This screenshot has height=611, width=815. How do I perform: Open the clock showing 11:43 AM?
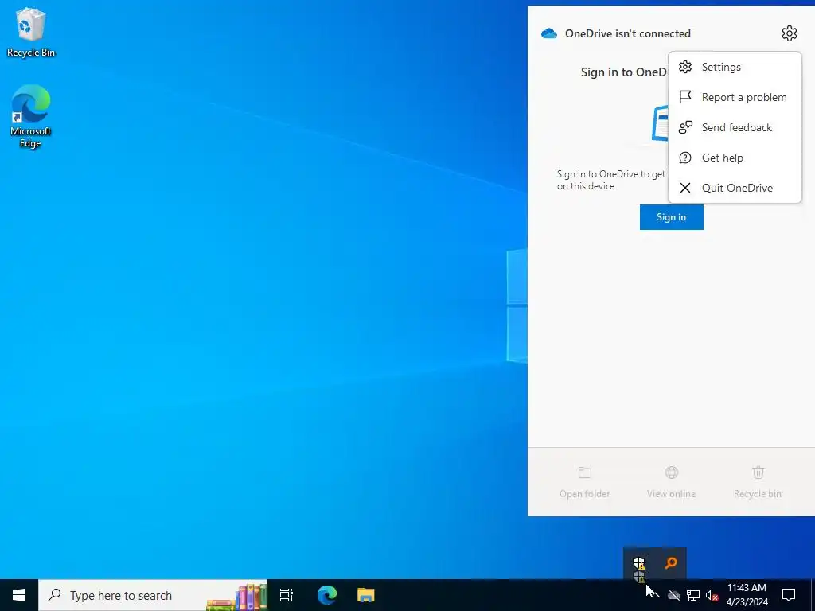(747, 595)
